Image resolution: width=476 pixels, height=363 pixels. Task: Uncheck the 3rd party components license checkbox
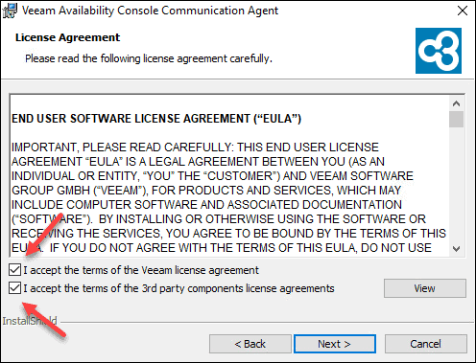pyautogui.click(x=14, y=288)
